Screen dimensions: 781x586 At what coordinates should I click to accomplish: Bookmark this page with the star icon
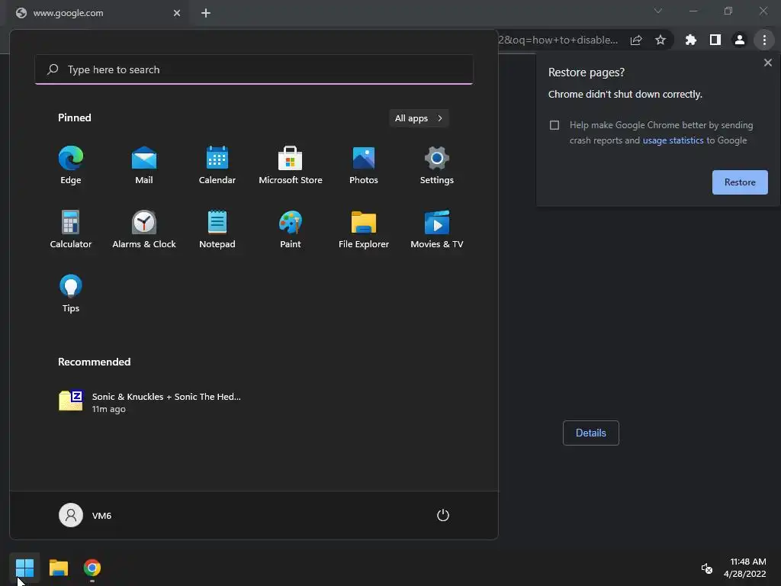click(x=660, y=40)
